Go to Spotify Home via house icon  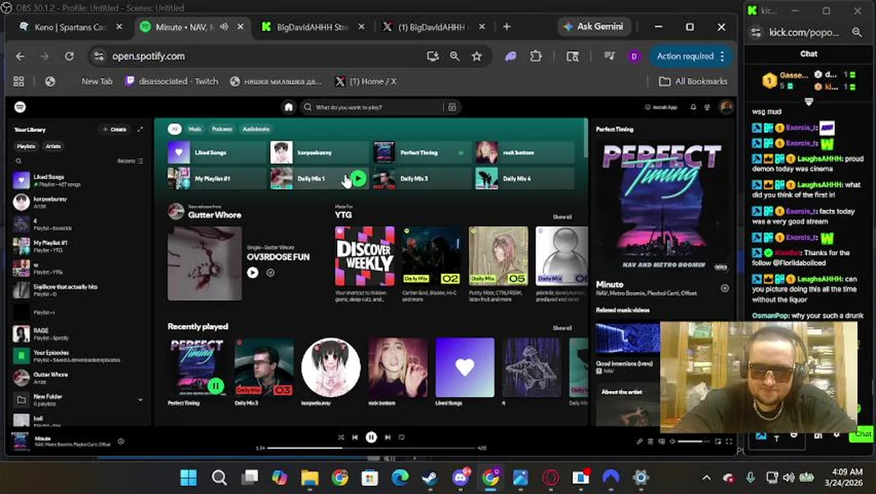[289, 107]
